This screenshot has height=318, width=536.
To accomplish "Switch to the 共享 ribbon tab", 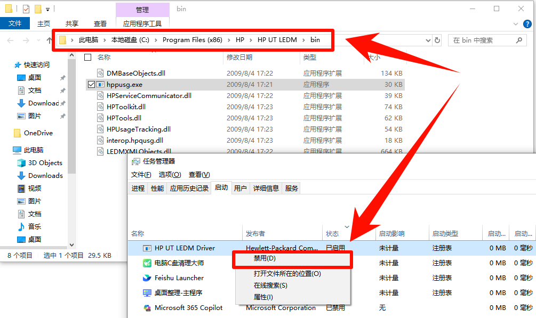I will 72,23.
